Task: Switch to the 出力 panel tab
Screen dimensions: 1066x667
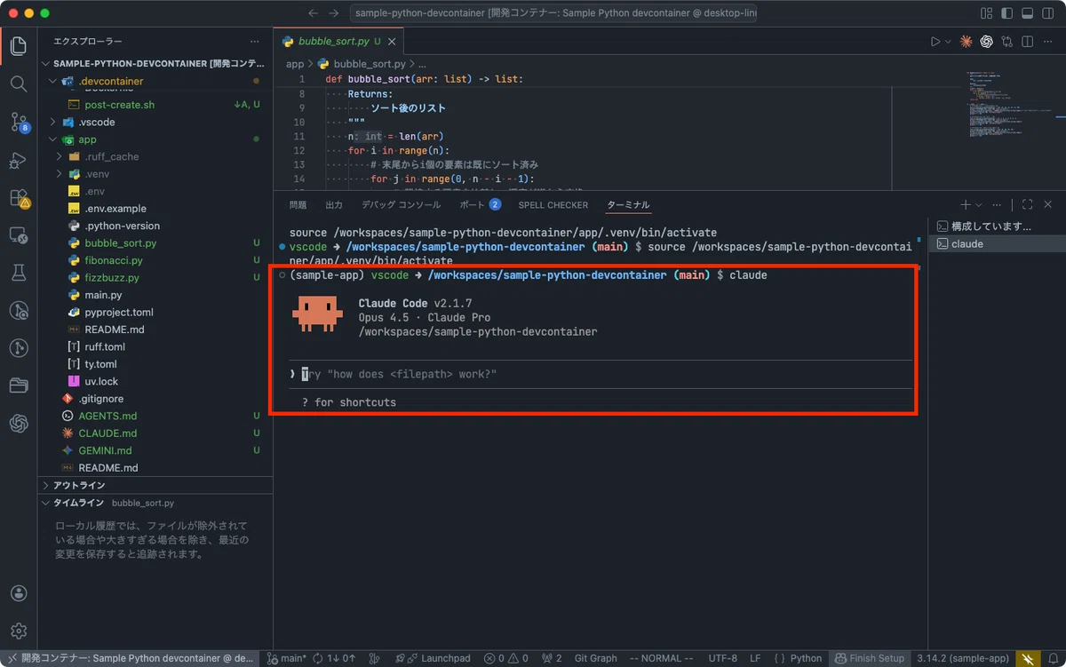Action: [334, 204]
